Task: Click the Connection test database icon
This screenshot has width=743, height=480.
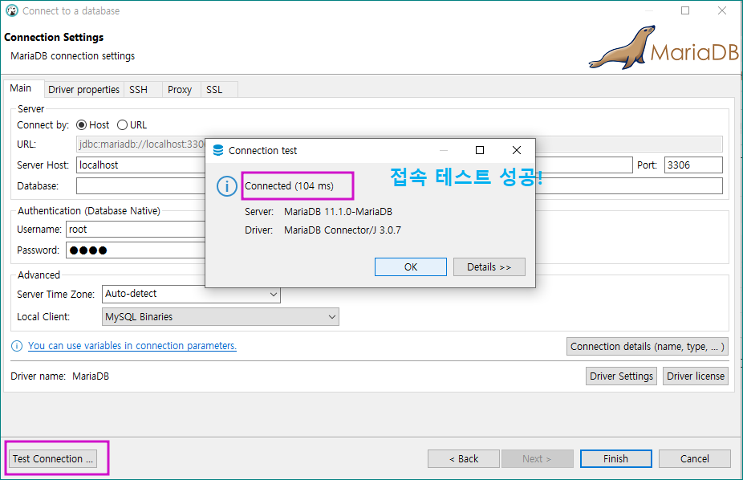Action: pos(218,150)
